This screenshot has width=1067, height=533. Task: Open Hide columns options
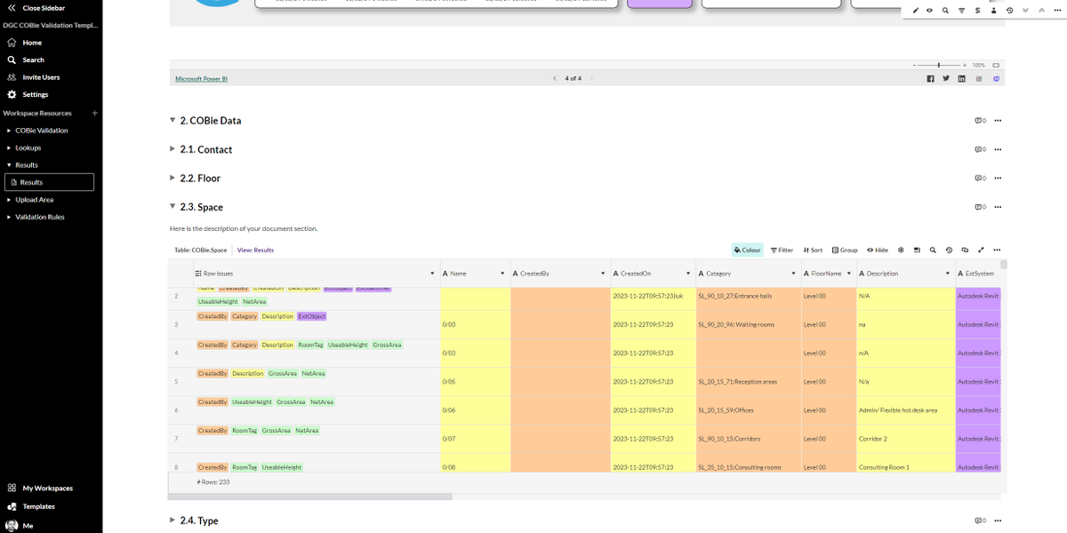(878, 251)
